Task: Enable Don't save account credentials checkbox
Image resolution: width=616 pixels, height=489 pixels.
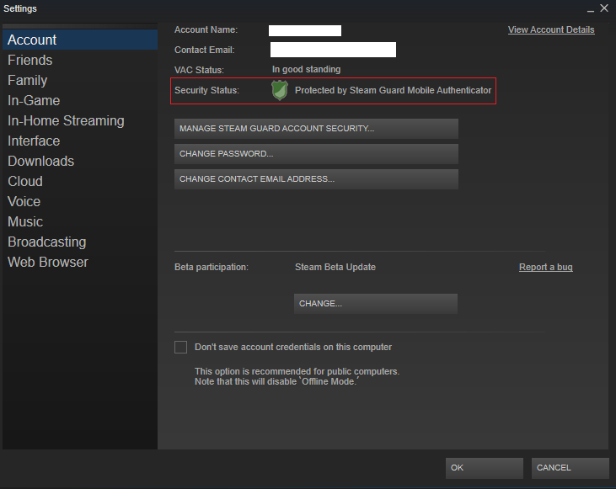Action: click(x=180, y=347)
